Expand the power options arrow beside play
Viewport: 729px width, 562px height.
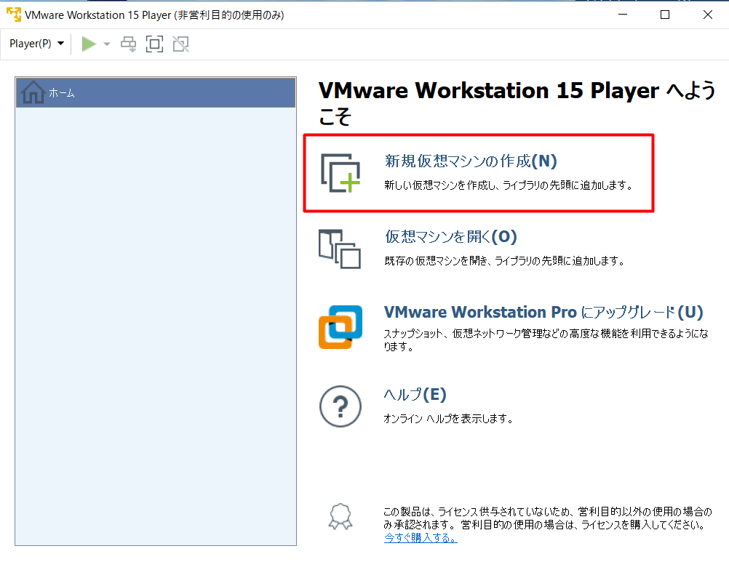(x=107, y=44)
